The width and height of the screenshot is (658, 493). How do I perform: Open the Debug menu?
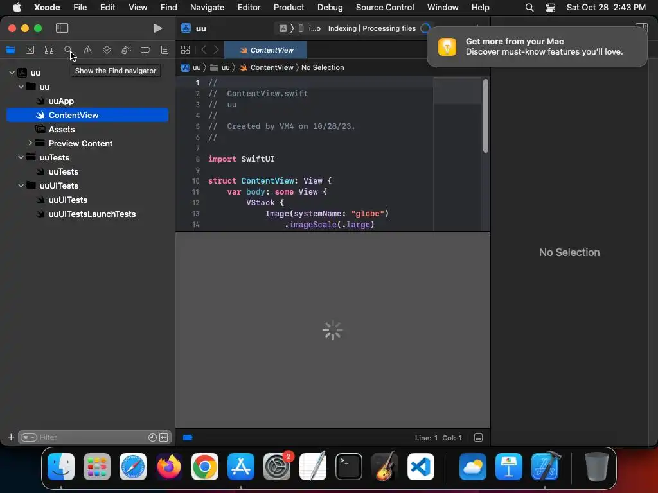coord(330,7)
